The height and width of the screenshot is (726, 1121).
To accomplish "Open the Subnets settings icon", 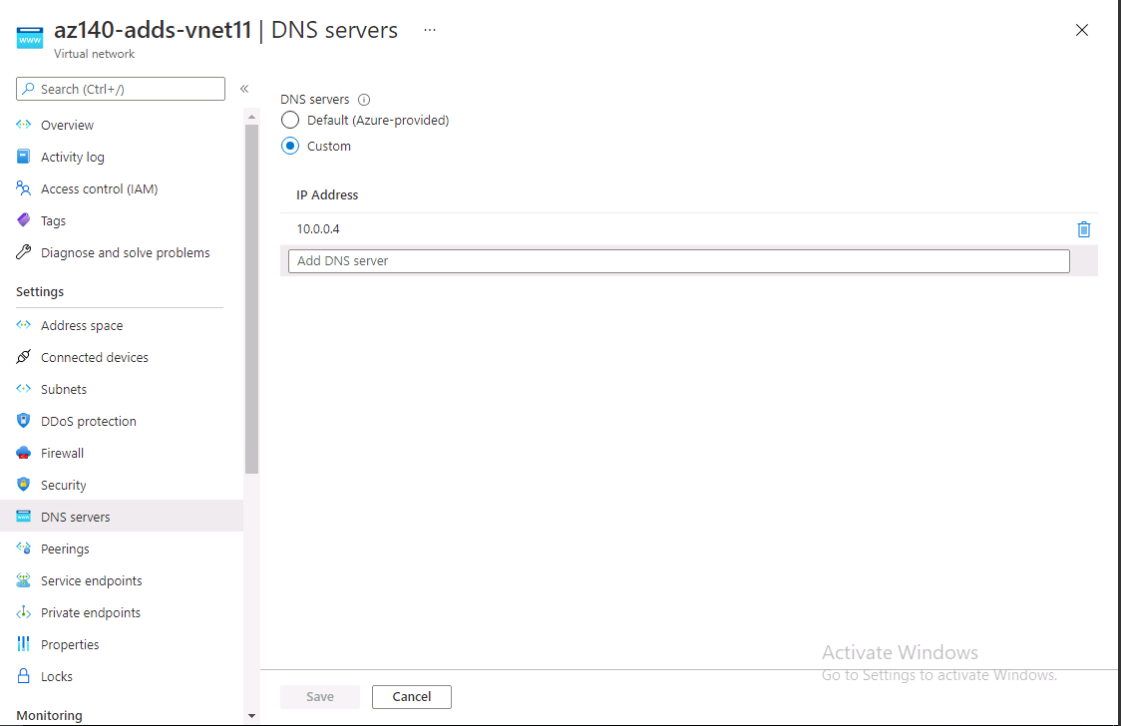I will [x=23, y=389].
